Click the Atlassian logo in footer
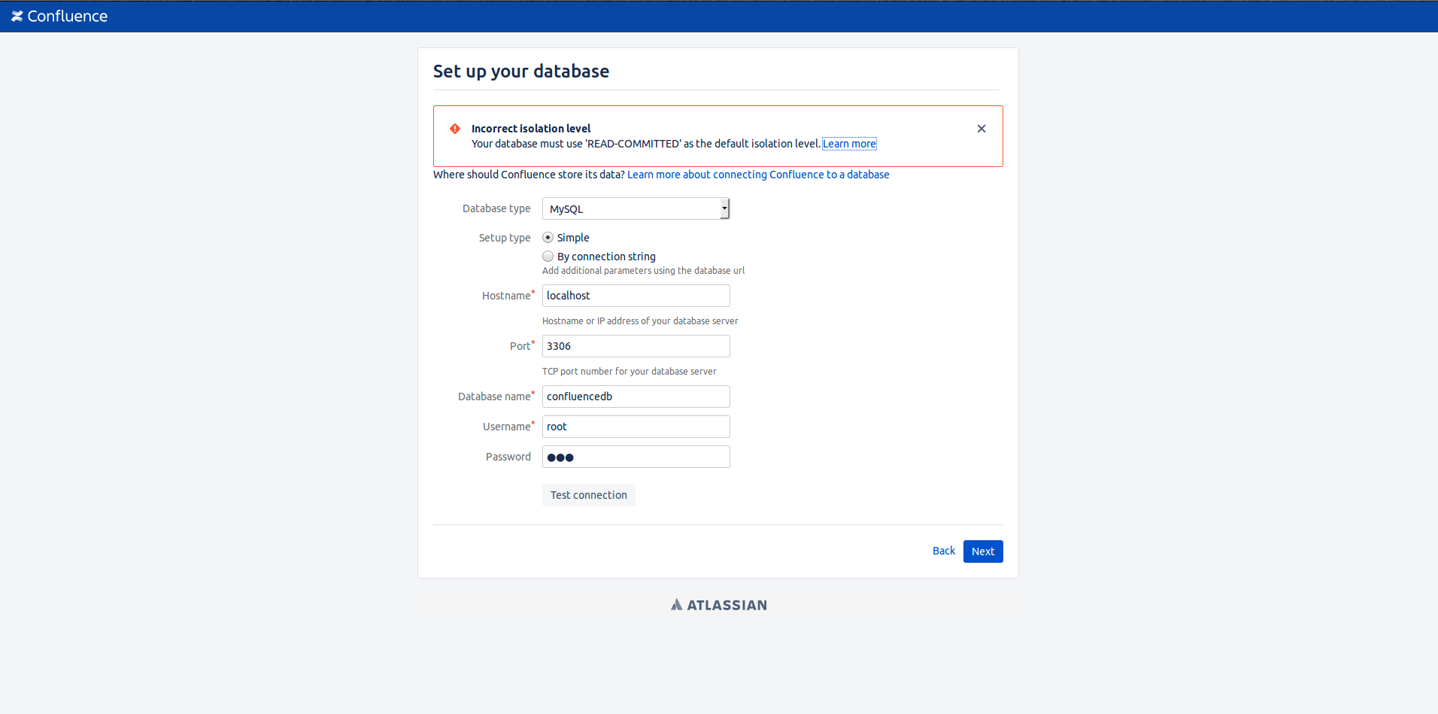Screen dimensions: 1438x714 tap(719, 605)
